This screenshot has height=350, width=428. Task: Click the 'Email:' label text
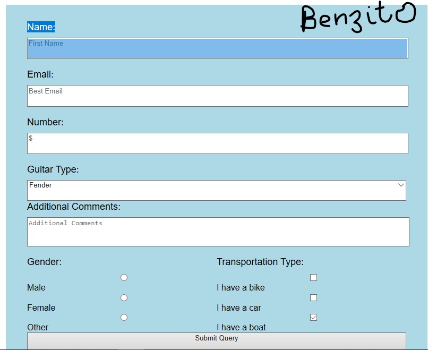[x=40, y=74]
